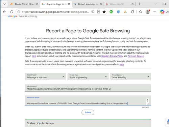169x127 pixels.
Task: Open the browser profile avatar
Action: 148,12
